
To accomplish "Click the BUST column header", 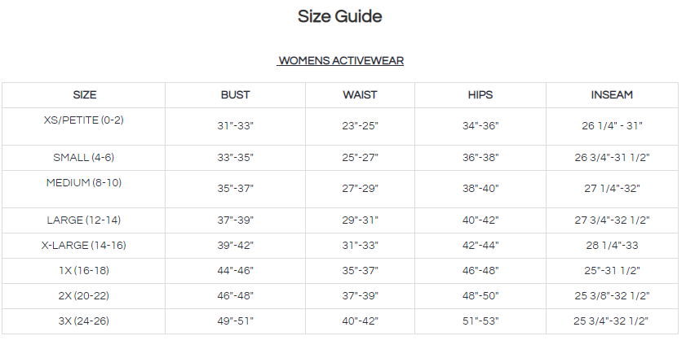I will 236,95.
